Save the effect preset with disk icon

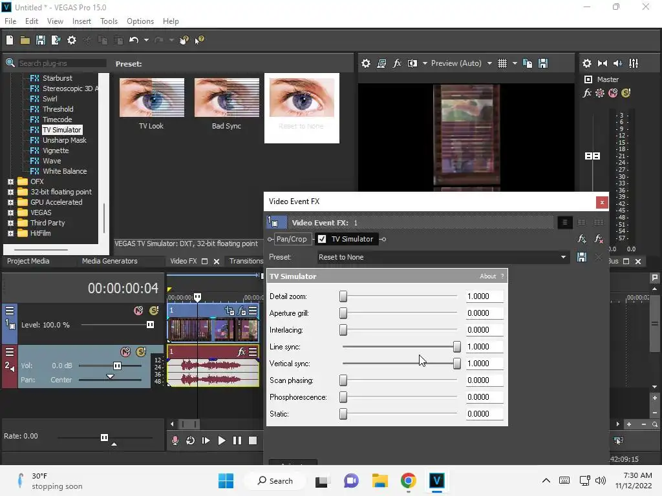click(582, 257)
